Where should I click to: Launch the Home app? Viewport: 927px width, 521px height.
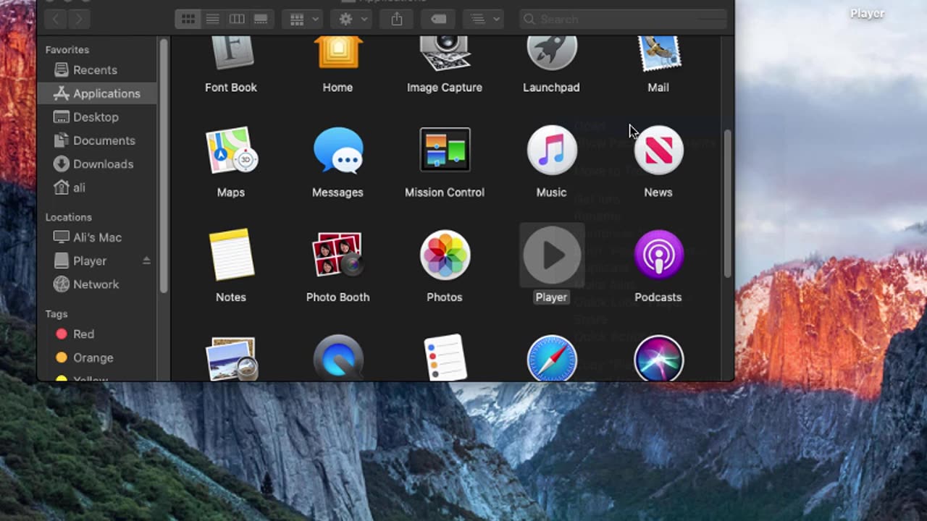(x=337, y=54)
